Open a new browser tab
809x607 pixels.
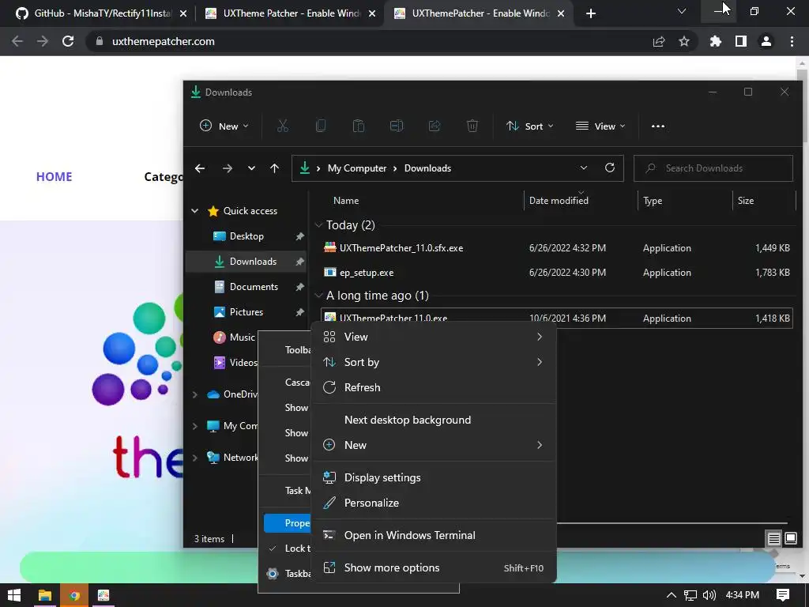tap(591, 13)
